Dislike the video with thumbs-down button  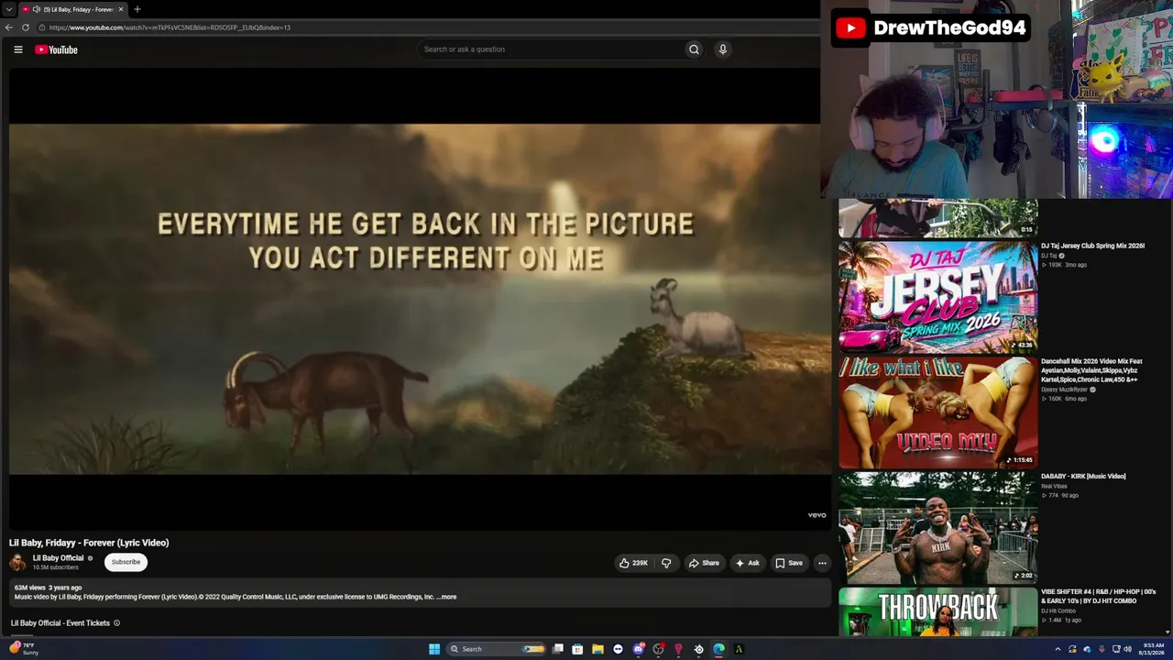[666, 563]
